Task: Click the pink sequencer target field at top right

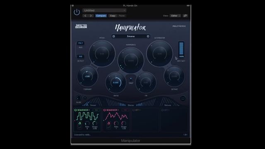Action: pyautogui.click(x=125, y=110)
